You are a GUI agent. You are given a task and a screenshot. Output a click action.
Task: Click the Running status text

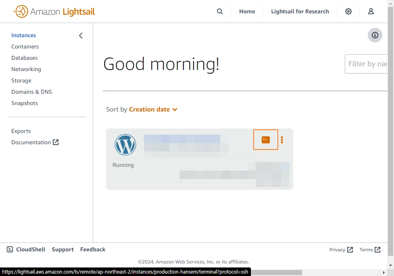(123, 165)
